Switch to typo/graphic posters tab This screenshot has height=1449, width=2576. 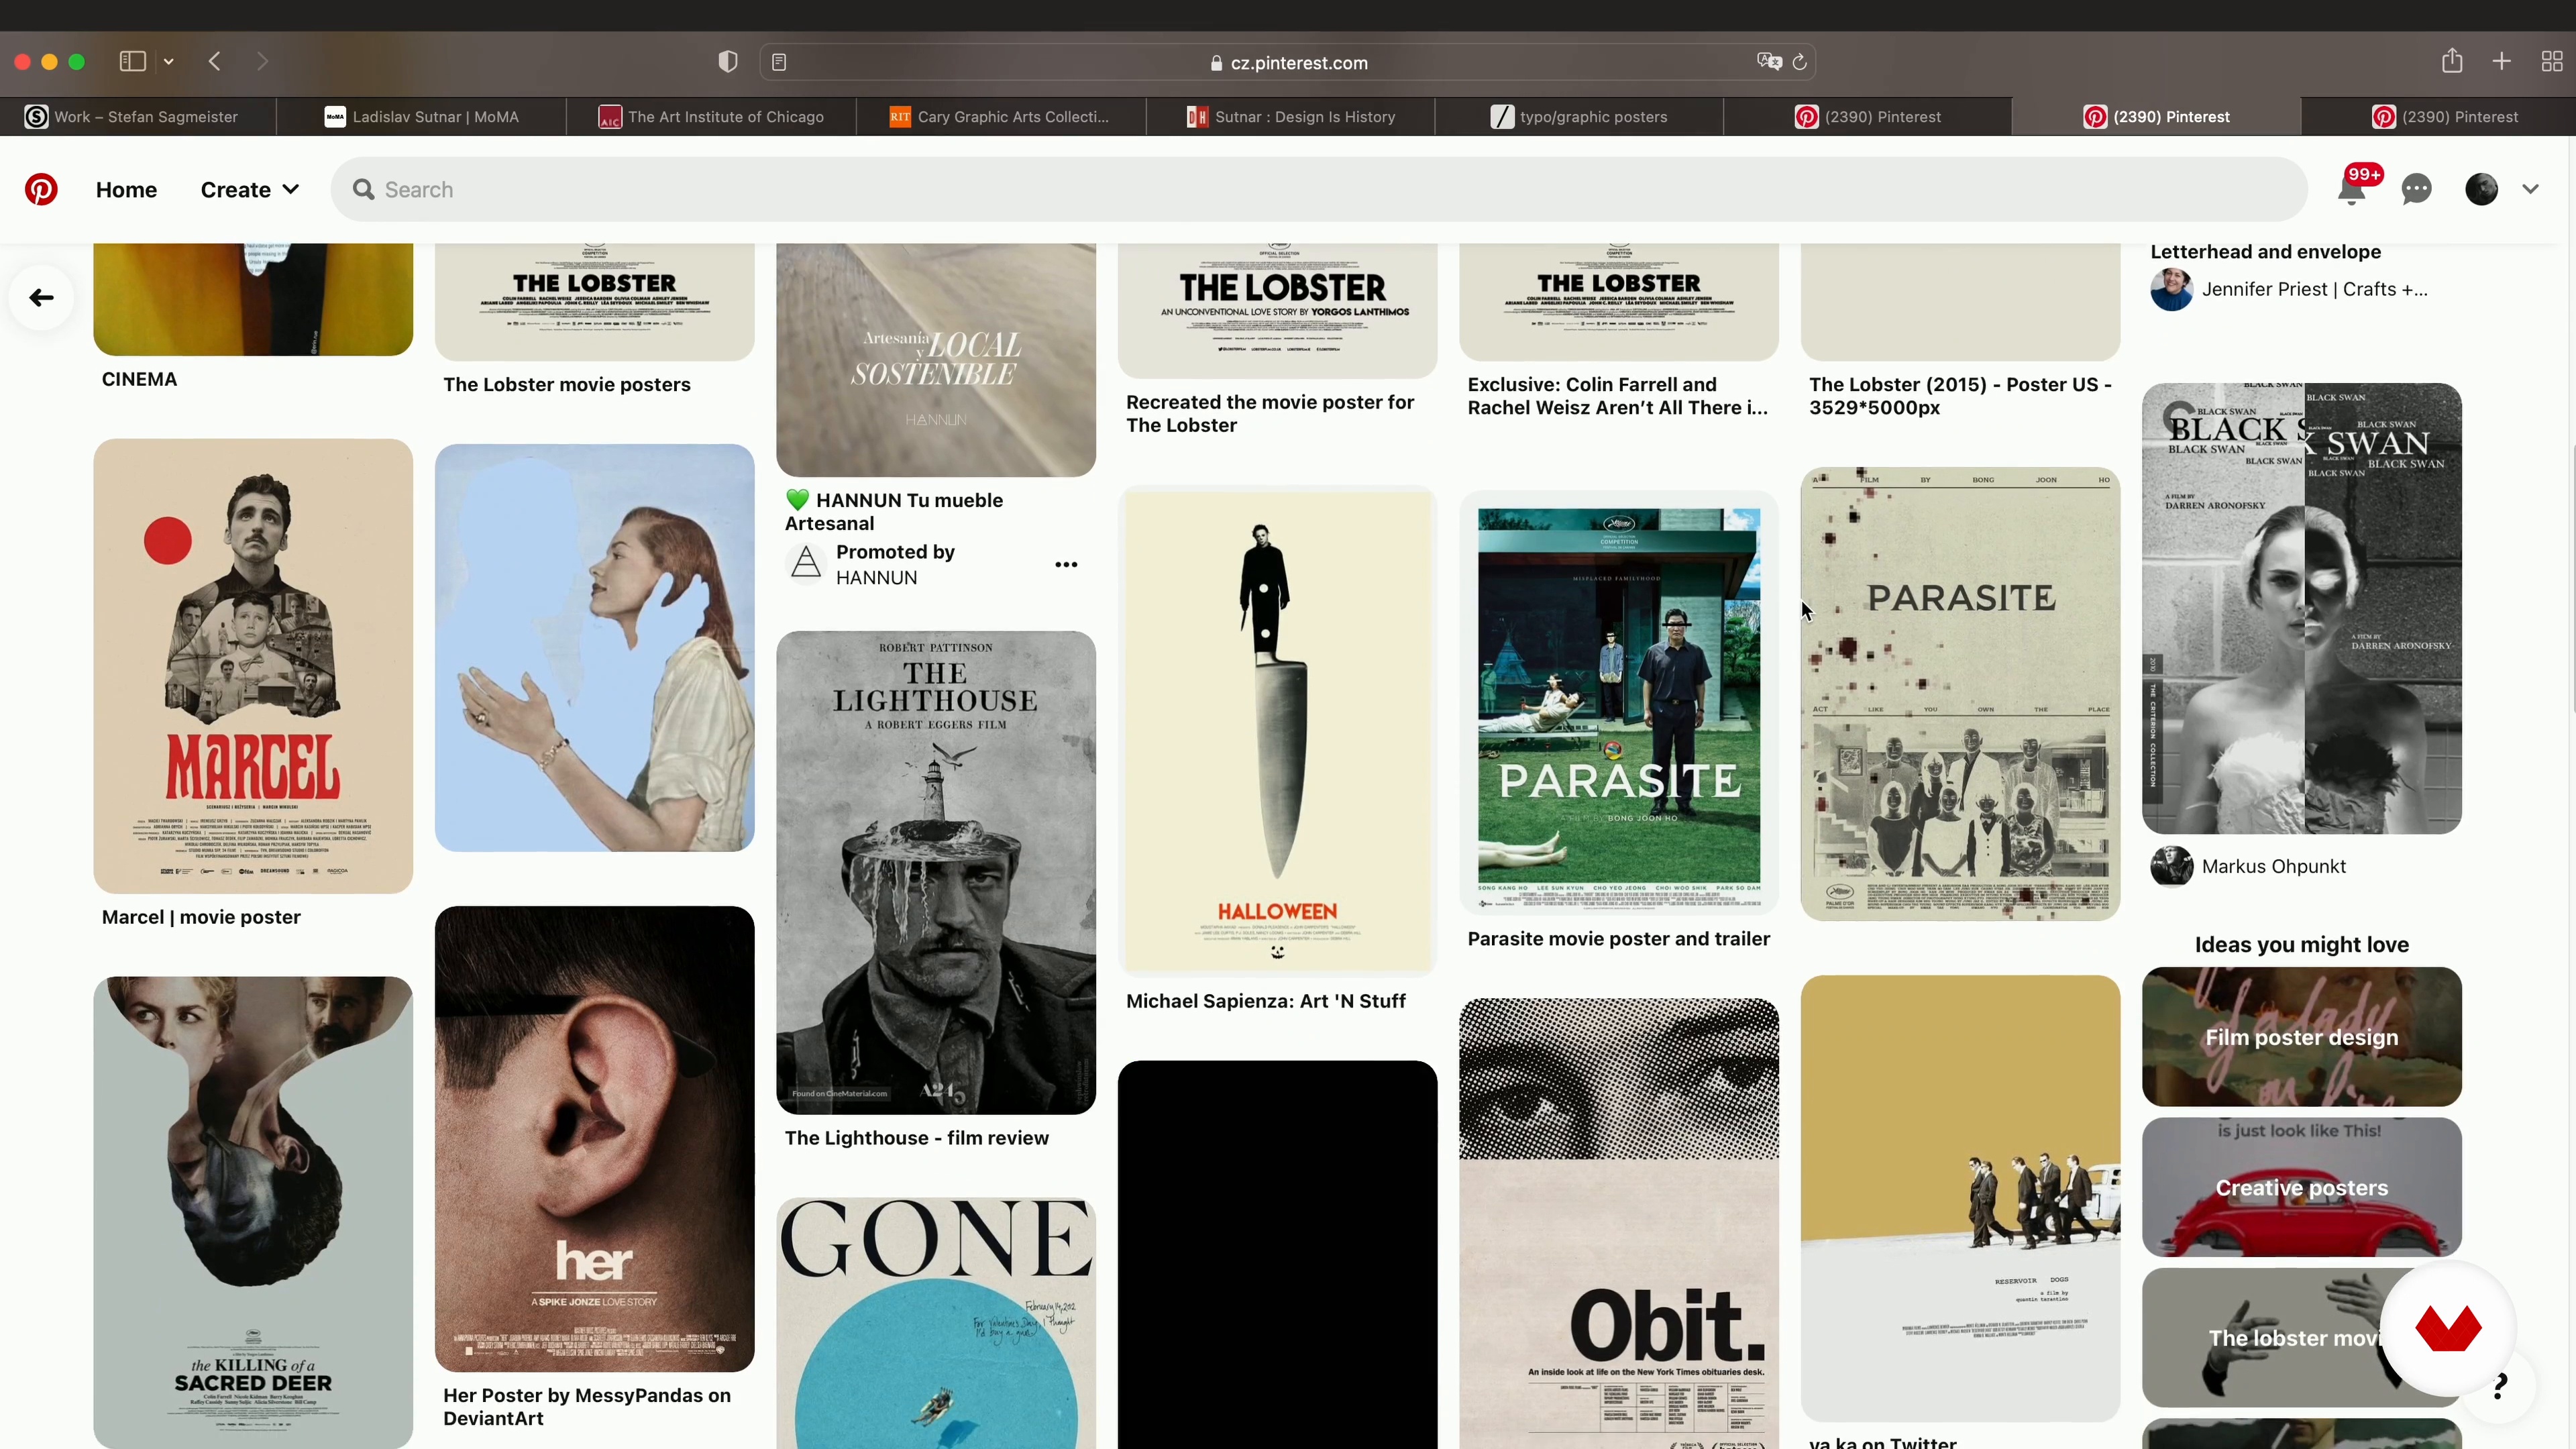click(1579, 117)
